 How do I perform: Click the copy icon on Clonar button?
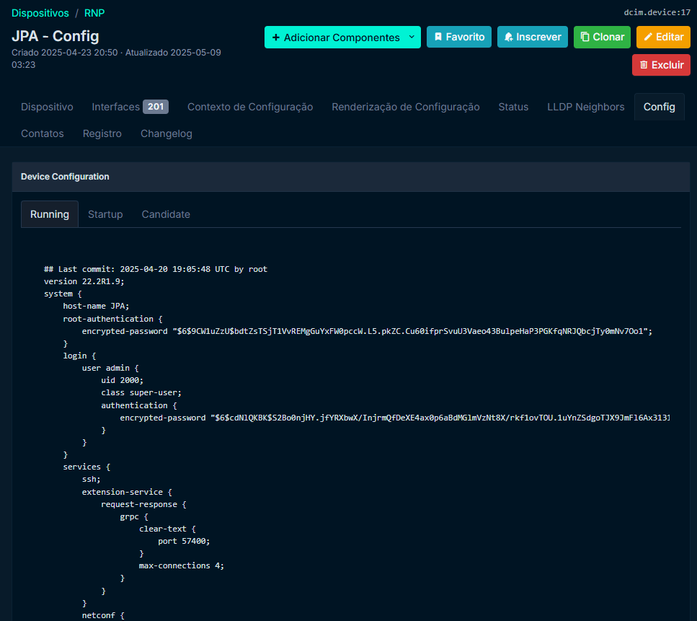coord(584,36)
